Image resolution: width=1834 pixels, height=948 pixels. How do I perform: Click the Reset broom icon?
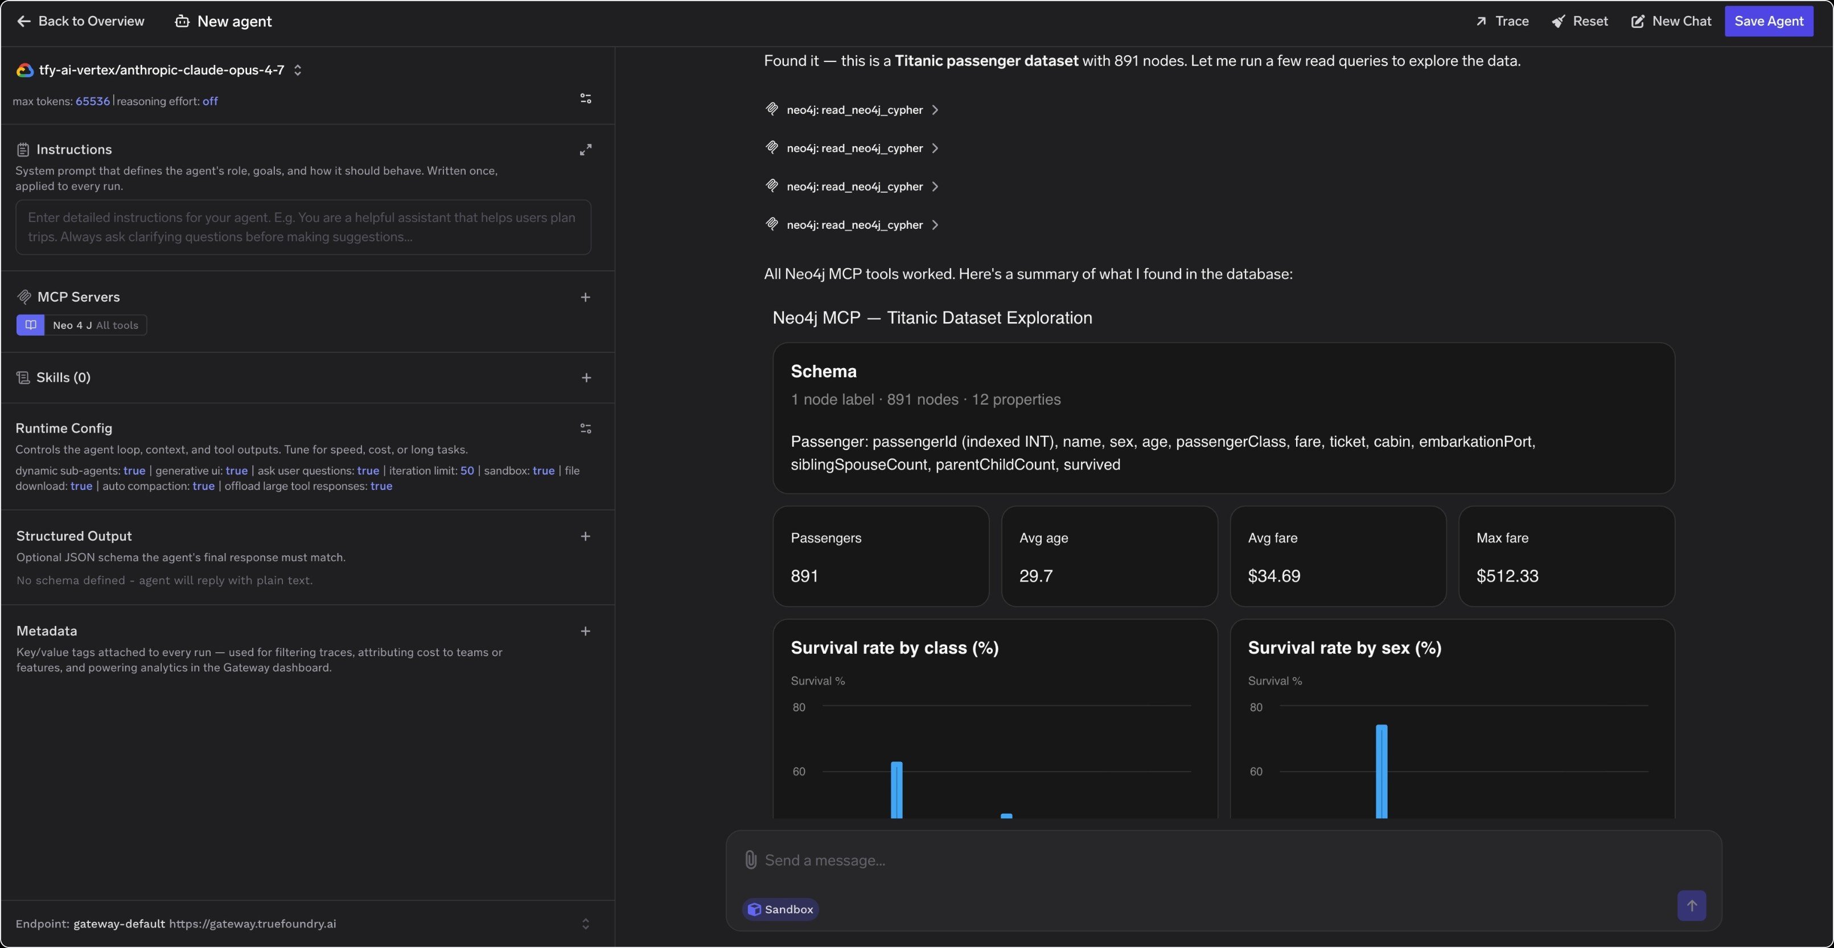[x=1559, y=22]
